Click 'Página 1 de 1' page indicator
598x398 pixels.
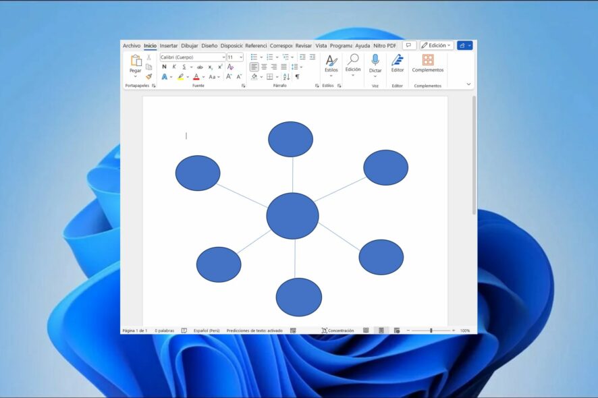(134, 331)
